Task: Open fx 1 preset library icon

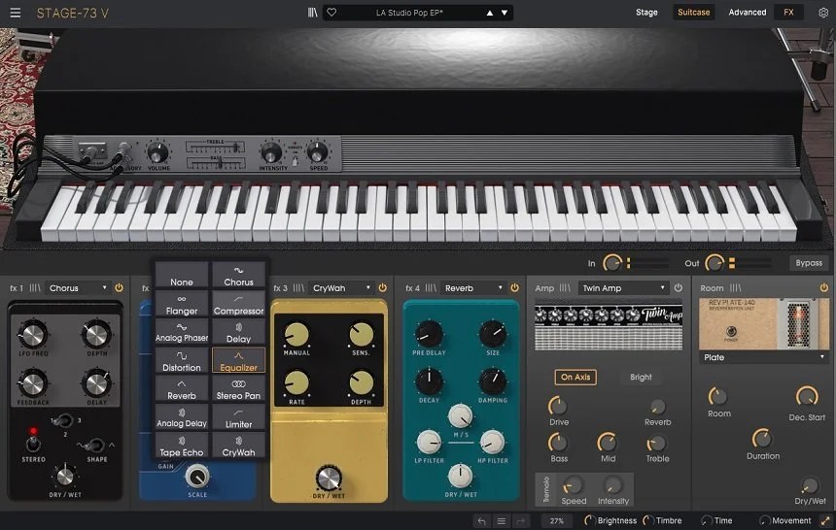Action: tap(35, 287)
